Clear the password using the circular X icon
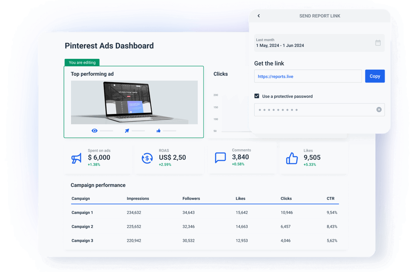412x272 pixels. [379, 109]
